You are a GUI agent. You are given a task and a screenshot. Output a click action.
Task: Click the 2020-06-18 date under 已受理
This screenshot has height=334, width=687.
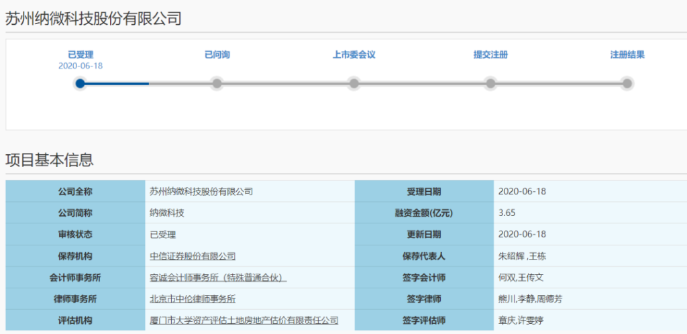coord(81,66)
